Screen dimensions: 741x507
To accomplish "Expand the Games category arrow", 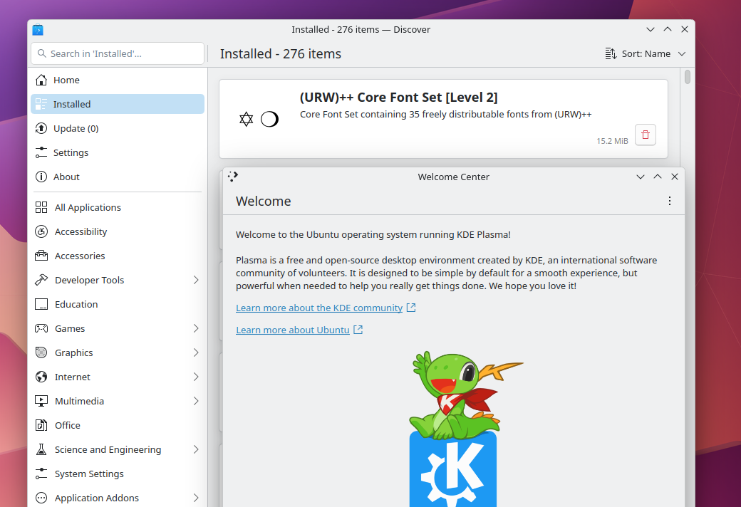I will (196, 328).
